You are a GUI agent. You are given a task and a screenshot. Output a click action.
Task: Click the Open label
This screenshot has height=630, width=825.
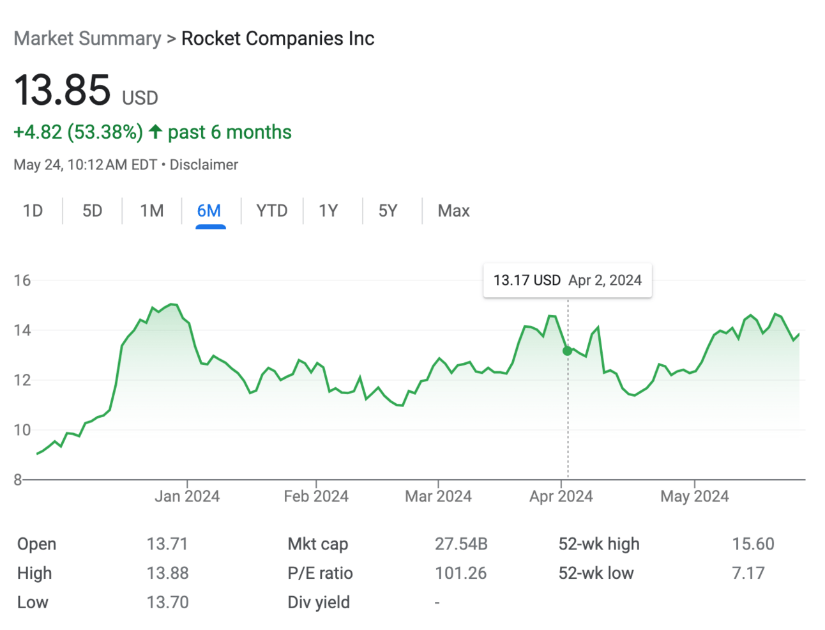click(37, 544)
